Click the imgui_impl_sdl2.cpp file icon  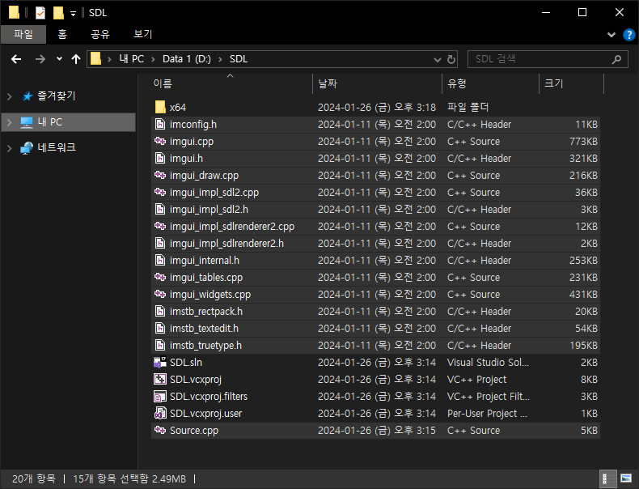pos(160,192)
